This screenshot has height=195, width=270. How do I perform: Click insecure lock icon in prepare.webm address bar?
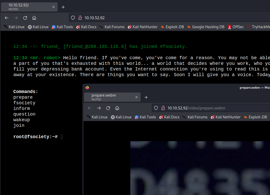coord(162,108)
